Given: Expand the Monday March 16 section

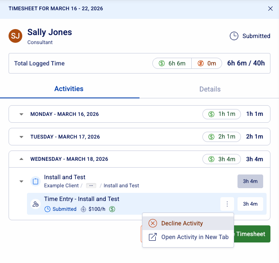Looking at the screenshot, I should point(21,114).
